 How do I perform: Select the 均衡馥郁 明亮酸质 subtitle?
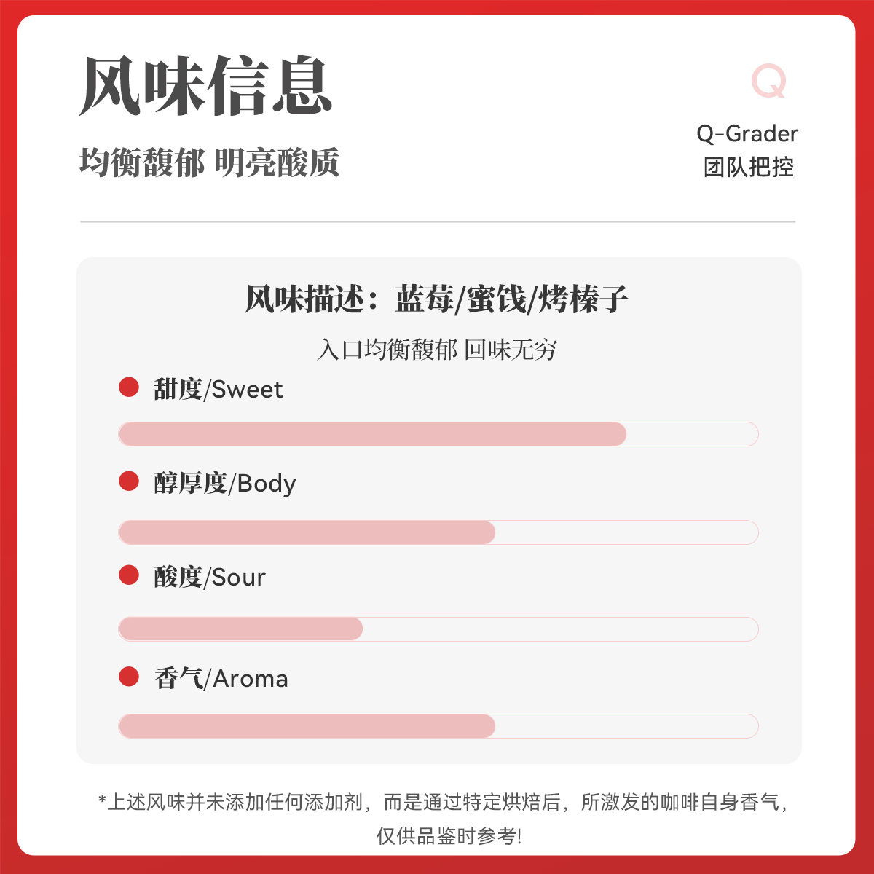click(x=209, y=162)
